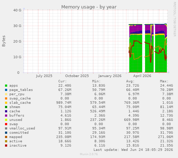Select the 'mapped' legend label
178x158 pixels.
coord(16,137)
